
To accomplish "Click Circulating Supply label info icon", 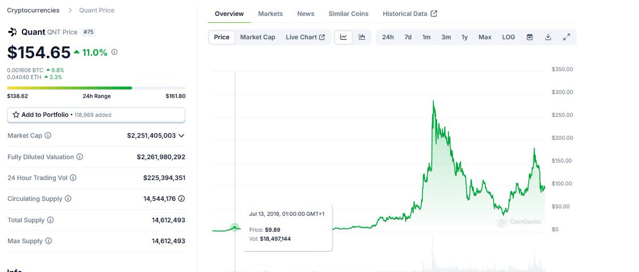I will (68, 199).
